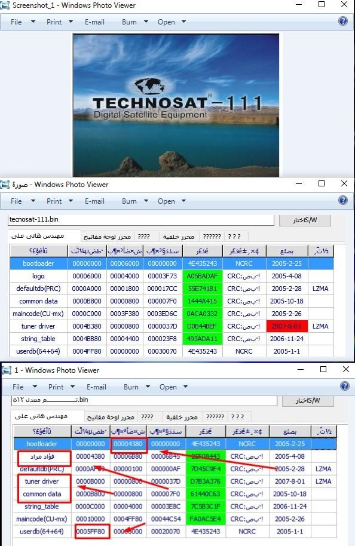Image resolution: width=355 pixels, height=546 pixels.
Task: Click the 0005FF80 address cell
Action: click(91, 532)
